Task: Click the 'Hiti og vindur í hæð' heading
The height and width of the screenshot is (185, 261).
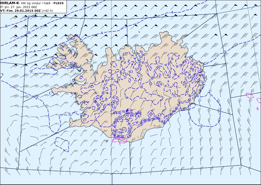Action: [35, 3]
